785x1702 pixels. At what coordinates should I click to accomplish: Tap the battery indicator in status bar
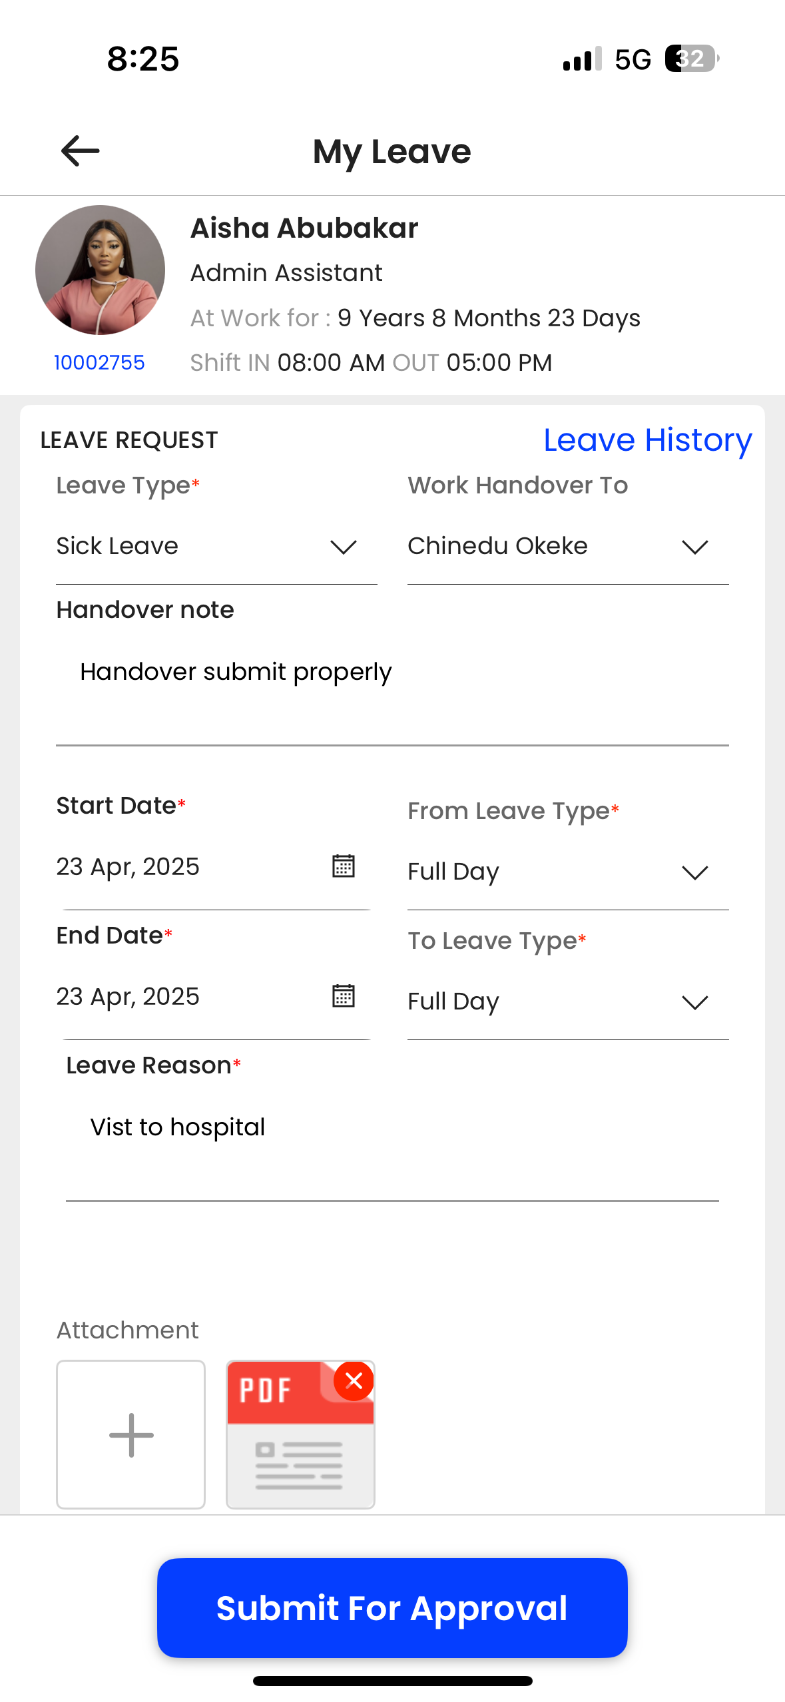tap(692, 59)
